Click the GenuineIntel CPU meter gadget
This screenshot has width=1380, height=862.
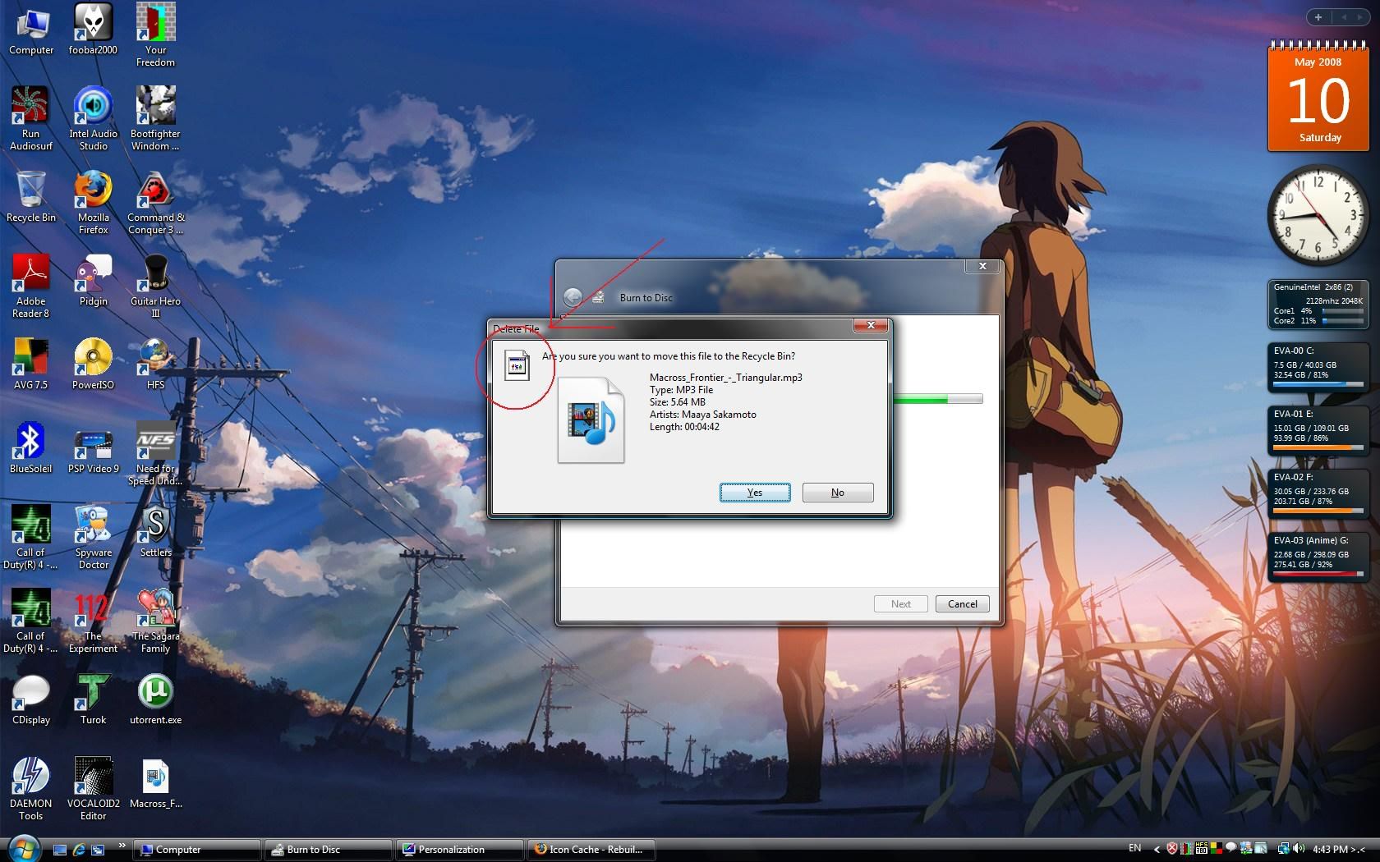(1318, 304)
